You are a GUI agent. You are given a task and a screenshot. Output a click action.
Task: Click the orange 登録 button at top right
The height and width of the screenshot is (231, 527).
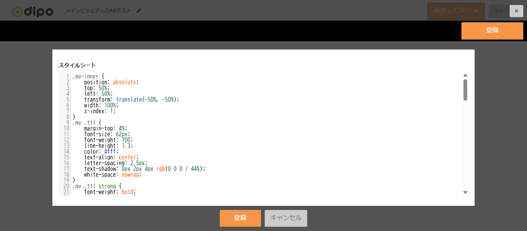click(x=492, y=31)
